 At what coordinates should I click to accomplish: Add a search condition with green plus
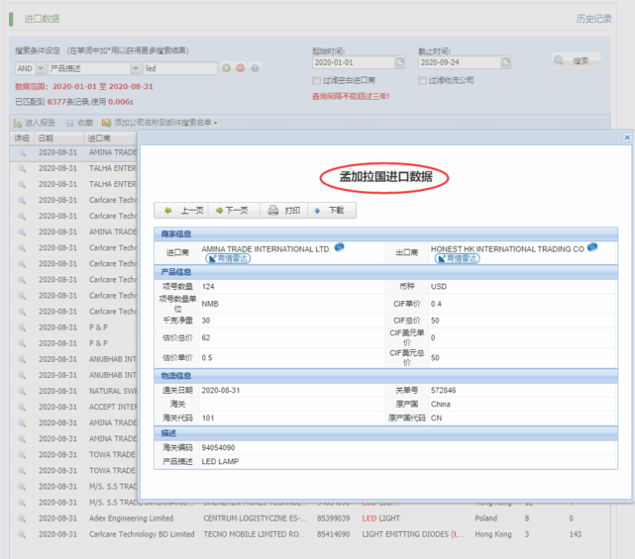(x=227, y=68)
